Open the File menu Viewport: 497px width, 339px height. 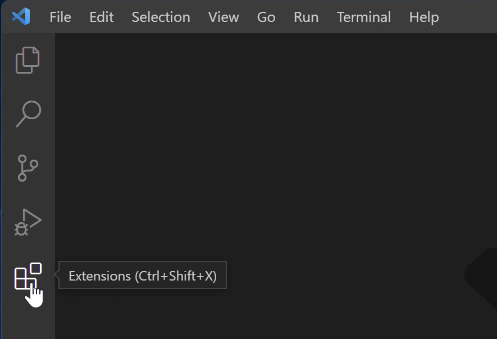(x=60, y=17)
